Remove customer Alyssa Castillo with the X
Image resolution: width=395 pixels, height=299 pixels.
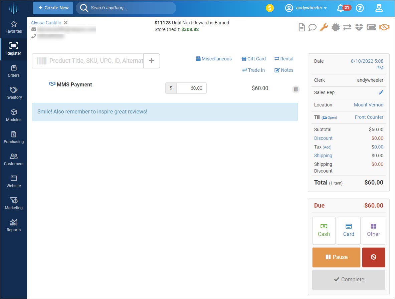pyautogui.click(x=66, y=23)
